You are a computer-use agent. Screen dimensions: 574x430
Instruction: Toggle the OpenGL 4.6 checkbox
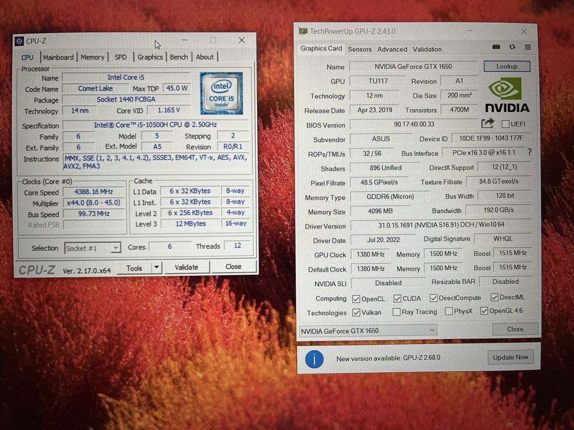484,311
